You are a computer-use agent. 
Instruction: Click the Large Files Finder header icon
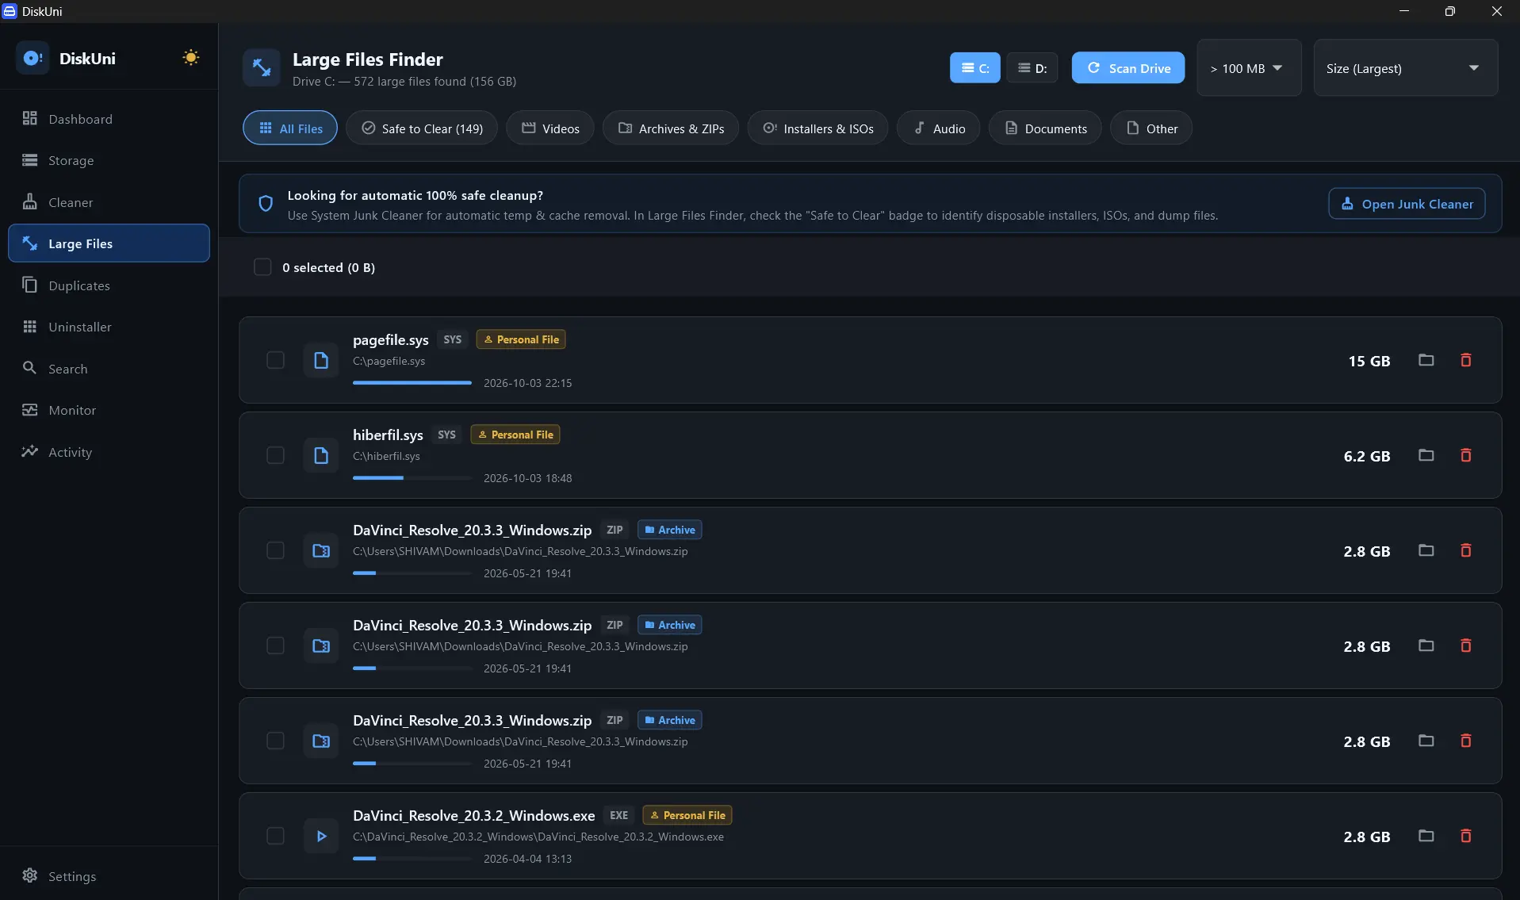click(262, 68)
